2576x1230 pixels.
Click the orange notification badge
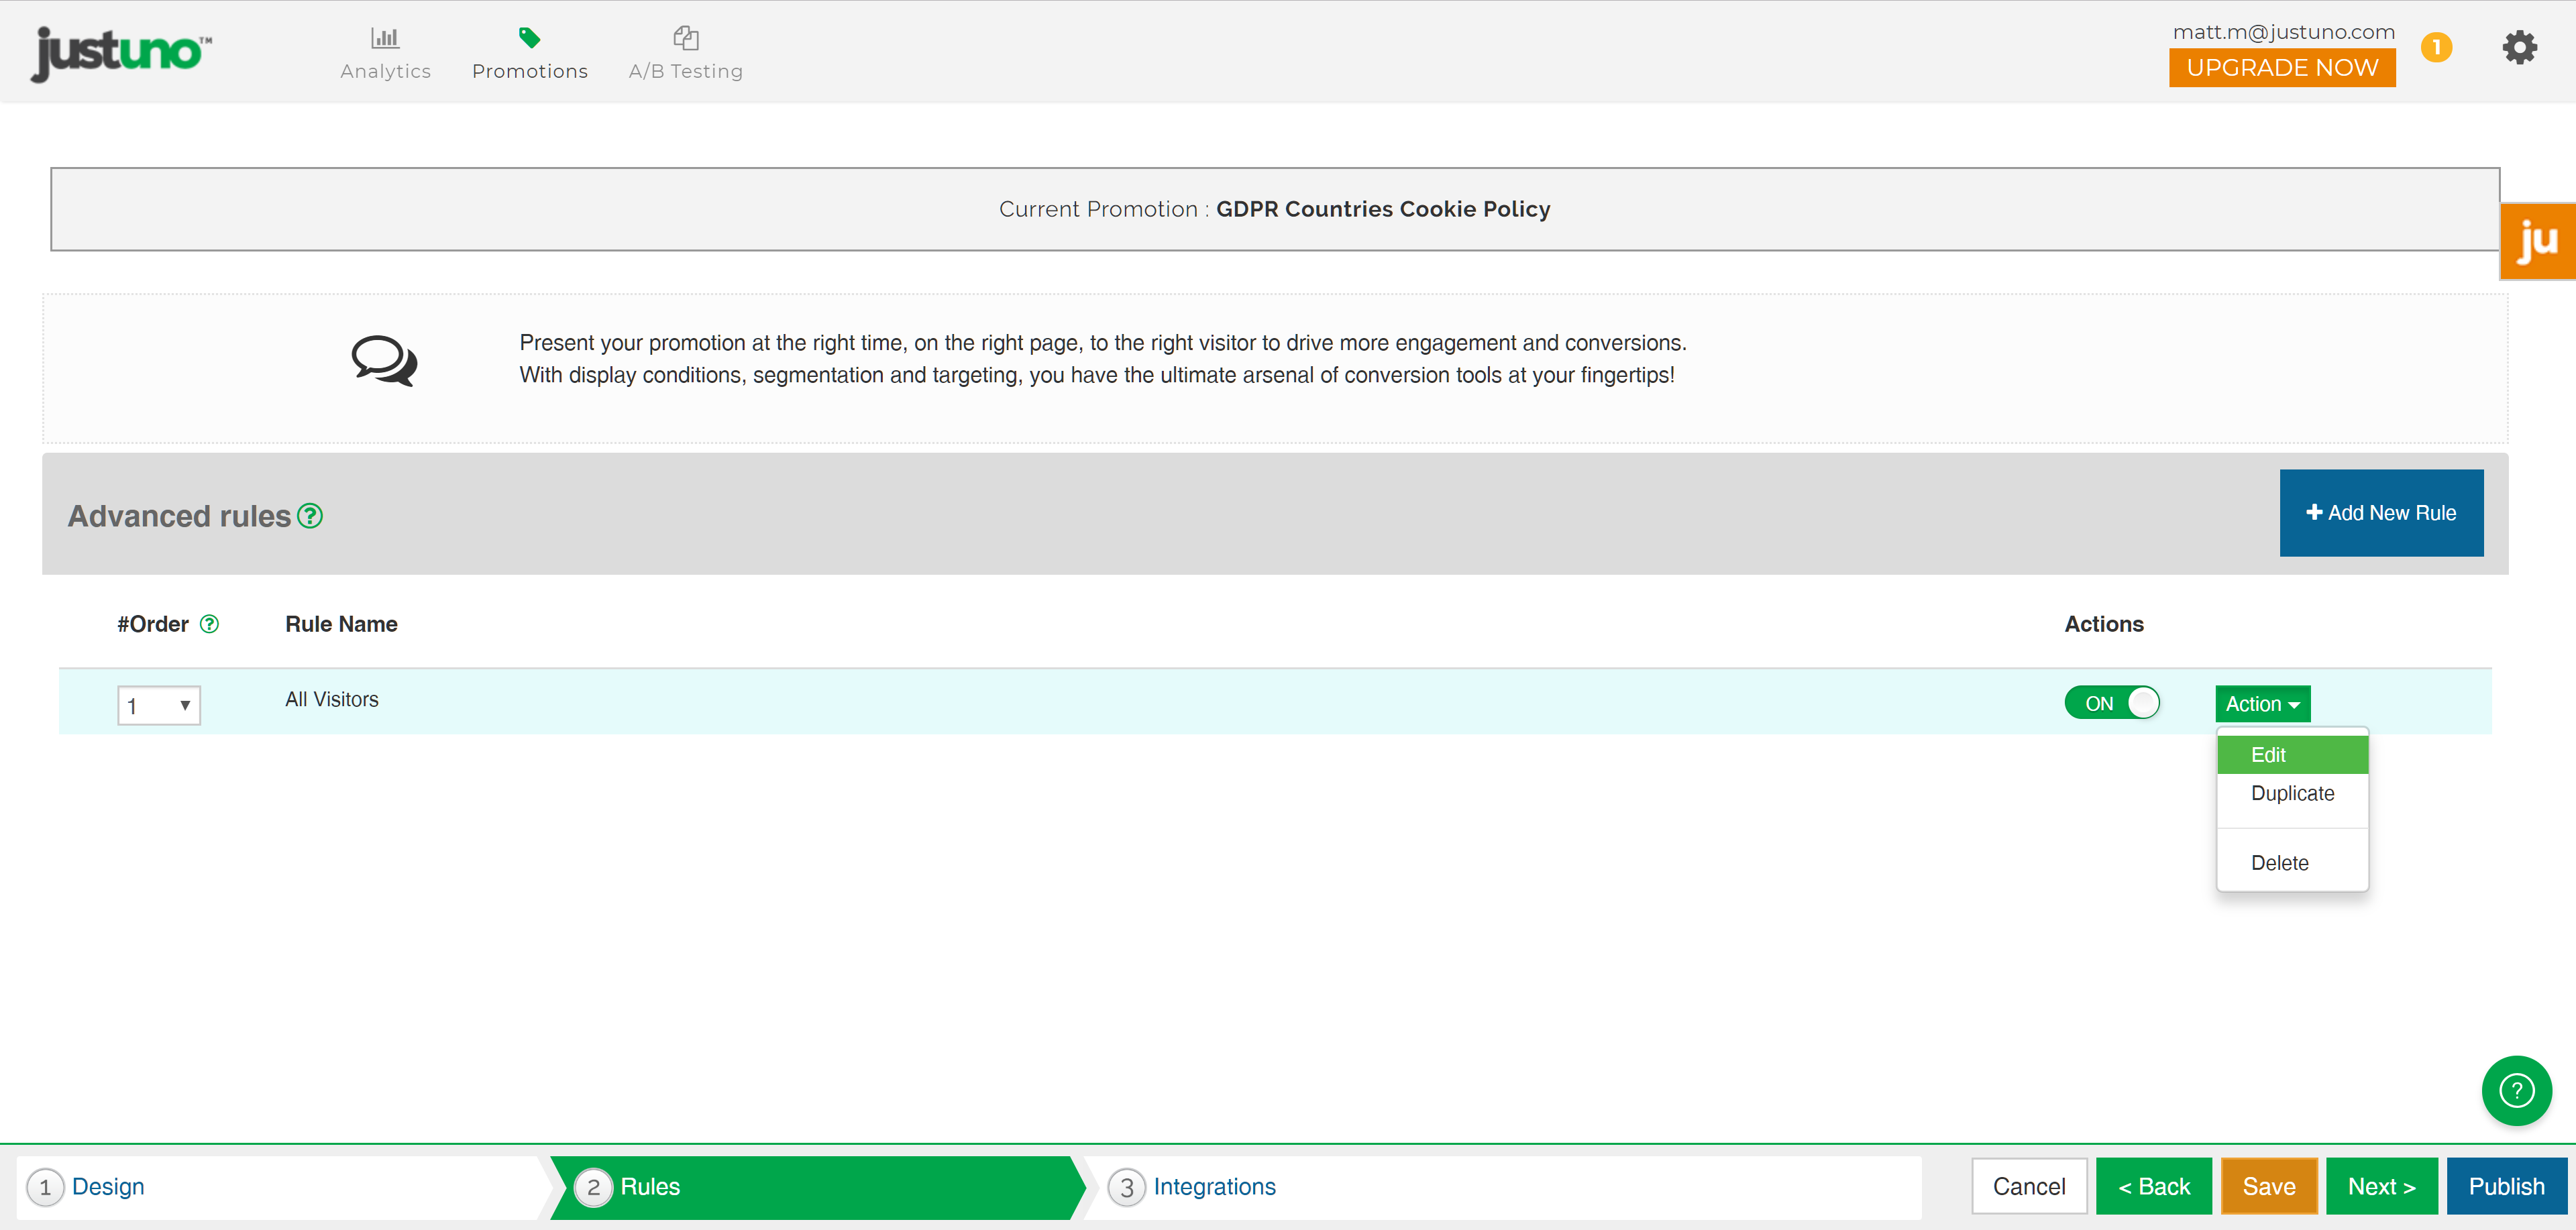(2436, 47)
